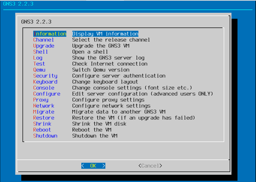Open the Security menu entry
This screenshot has height=182, width=256.
[x=45, y=76]
